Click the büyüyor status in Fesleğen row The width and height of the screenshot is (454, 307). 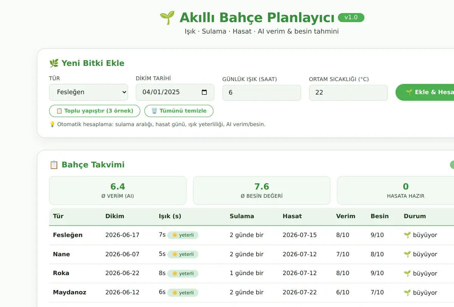pyautogui.click(x=420, y=235)
